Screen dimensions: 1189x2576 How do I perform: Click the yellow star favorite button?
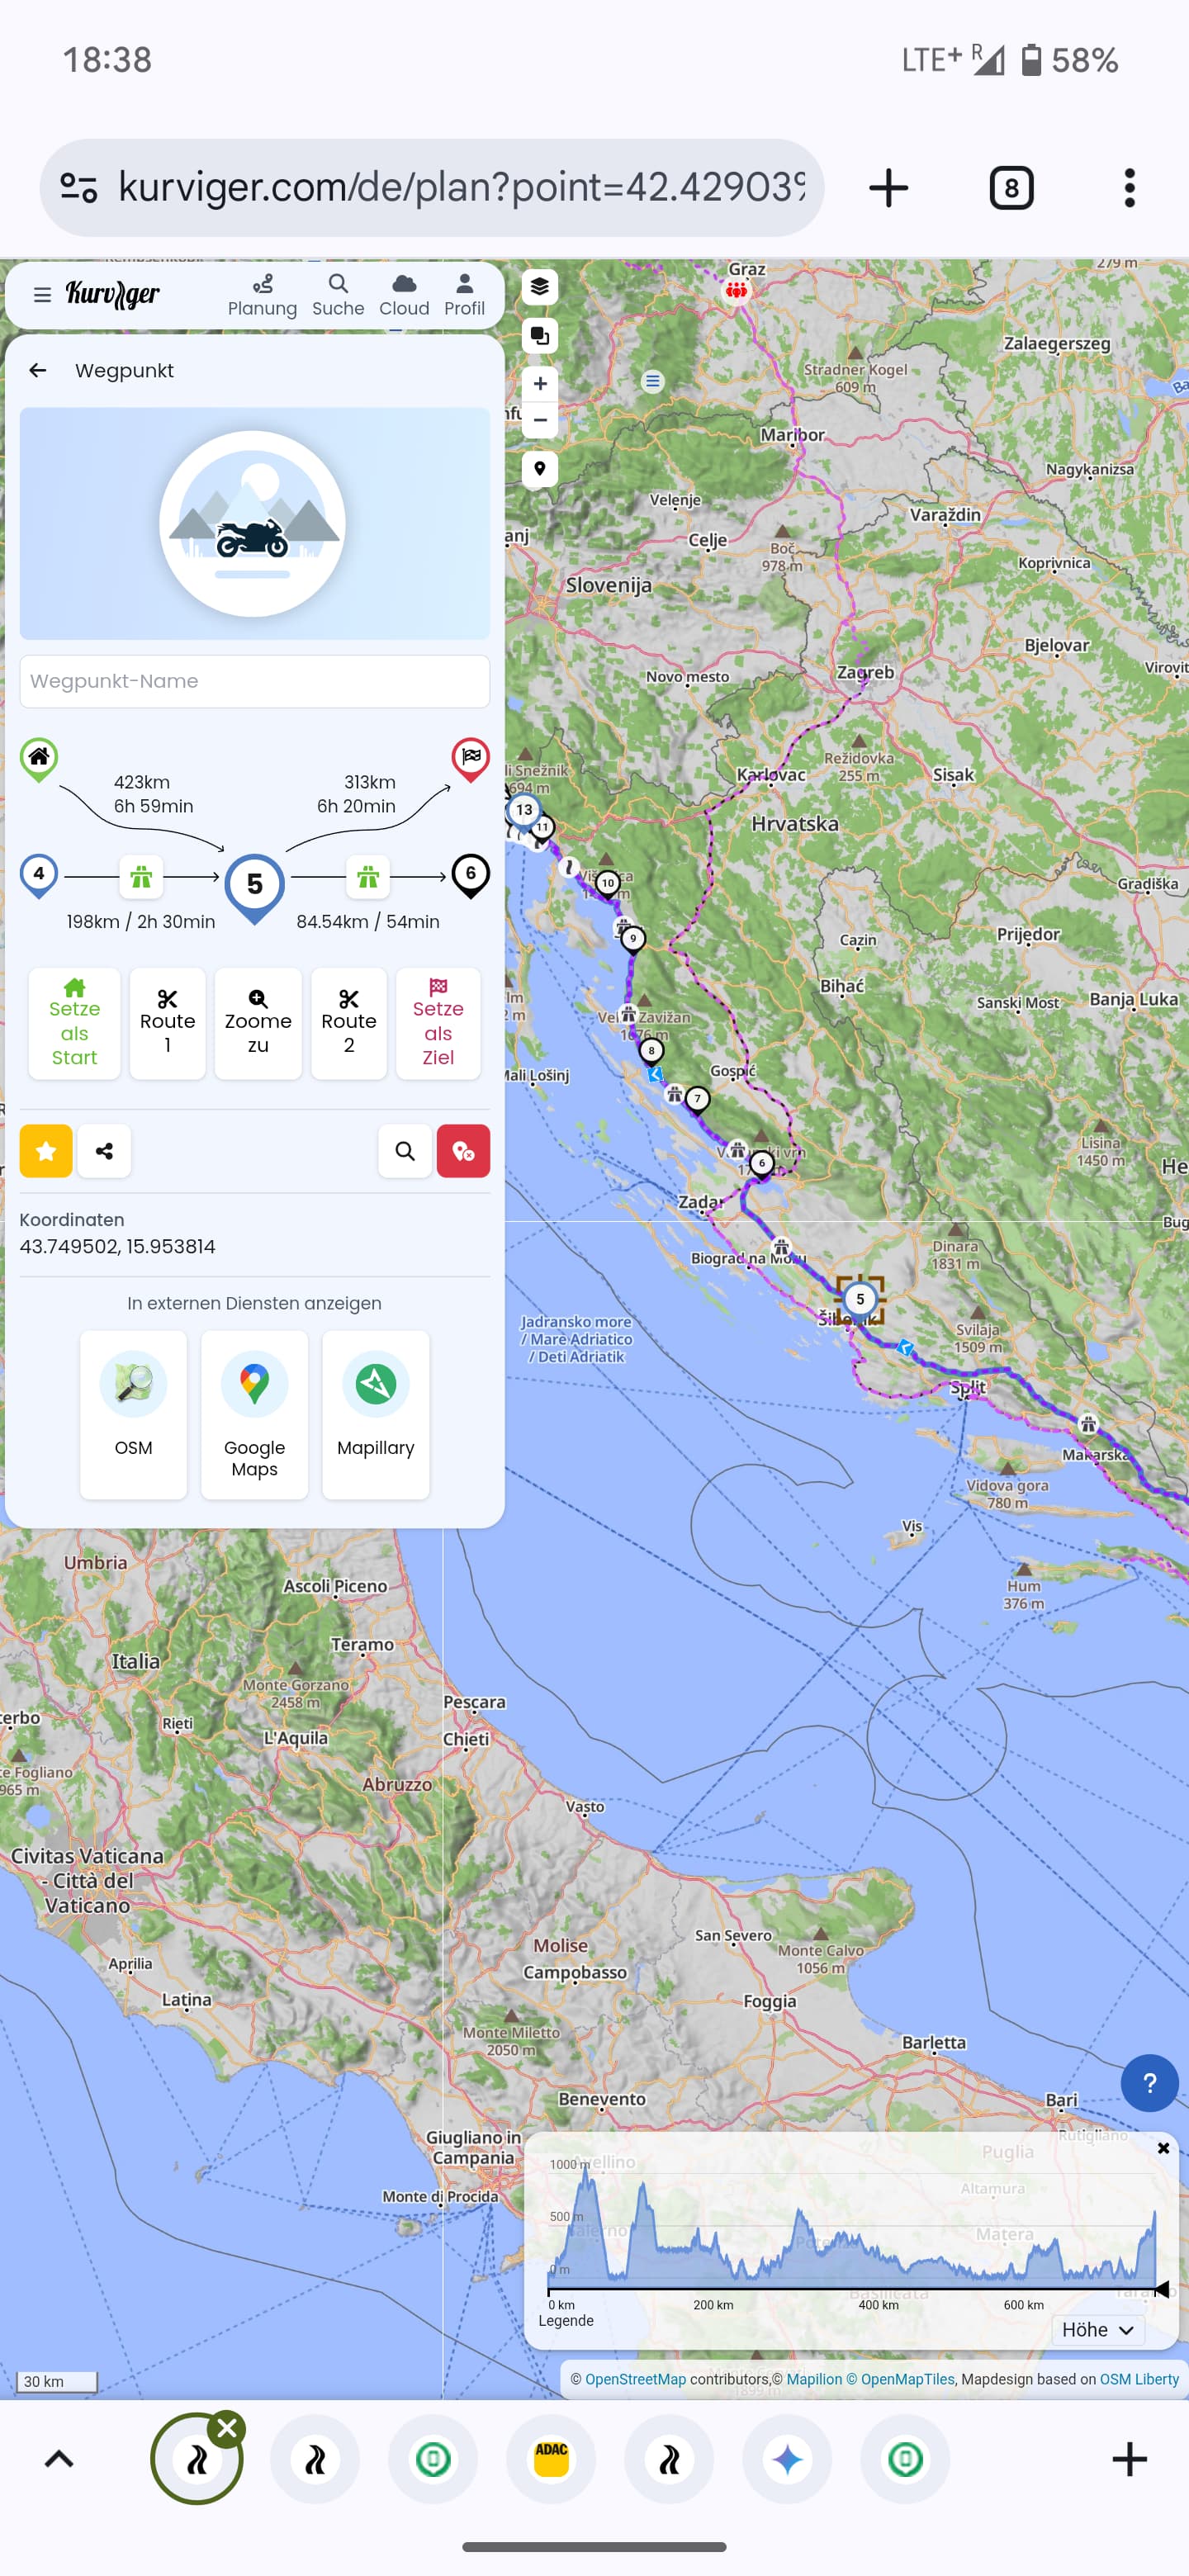46,1150
